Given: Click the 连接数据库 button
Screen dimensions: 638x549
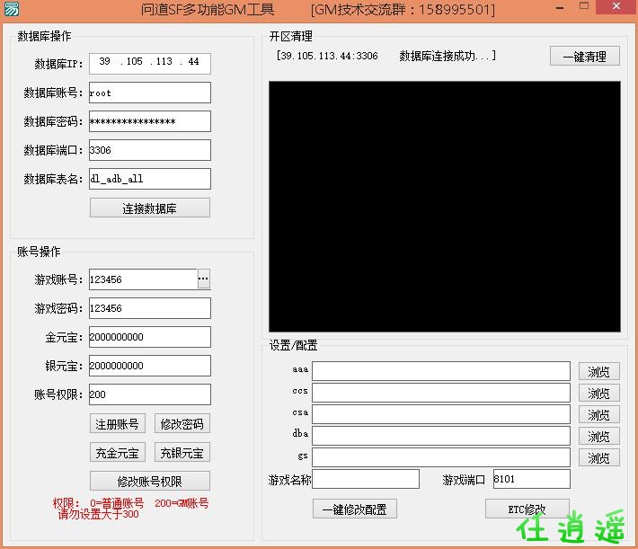Looking at the screenshot, I should point(149,208).
